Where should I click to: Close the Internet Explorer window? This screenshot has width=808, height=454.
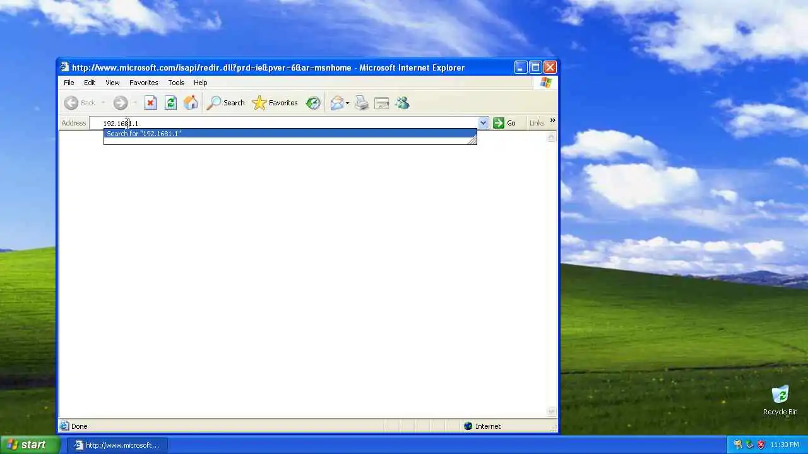click(x=550, y=67)
